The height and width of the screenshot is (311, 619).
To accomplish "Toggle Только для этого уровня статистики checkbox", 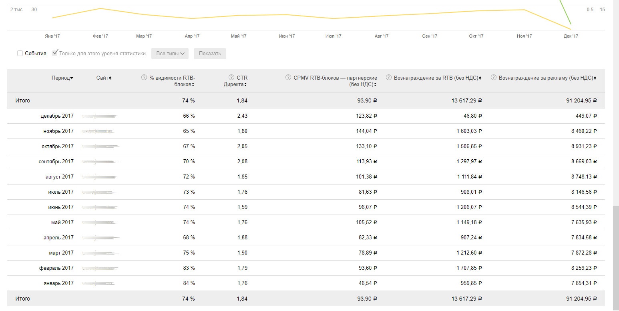I will (x=55, y=53).
